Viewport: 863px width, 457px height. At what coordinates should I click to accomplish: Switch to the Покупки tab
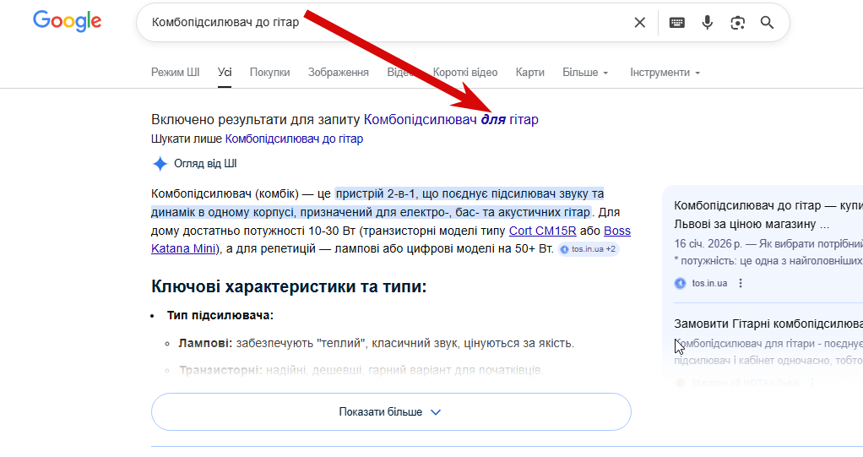269,72
